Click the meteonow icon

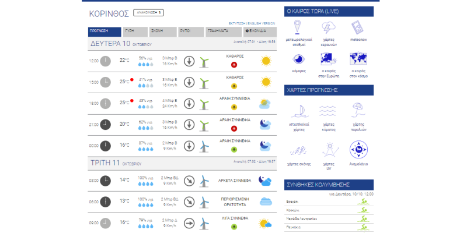pos(357,27)
